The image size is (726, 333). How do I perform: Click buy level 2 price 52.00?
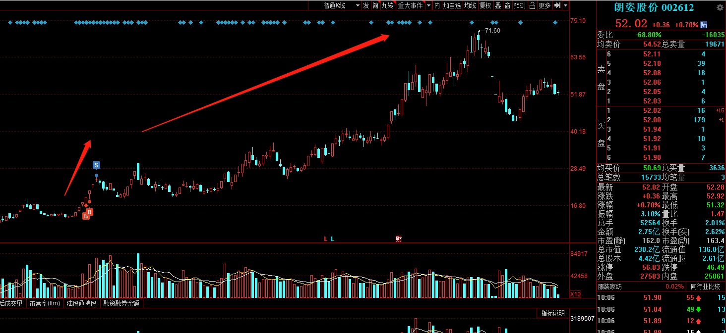point(652,120)
